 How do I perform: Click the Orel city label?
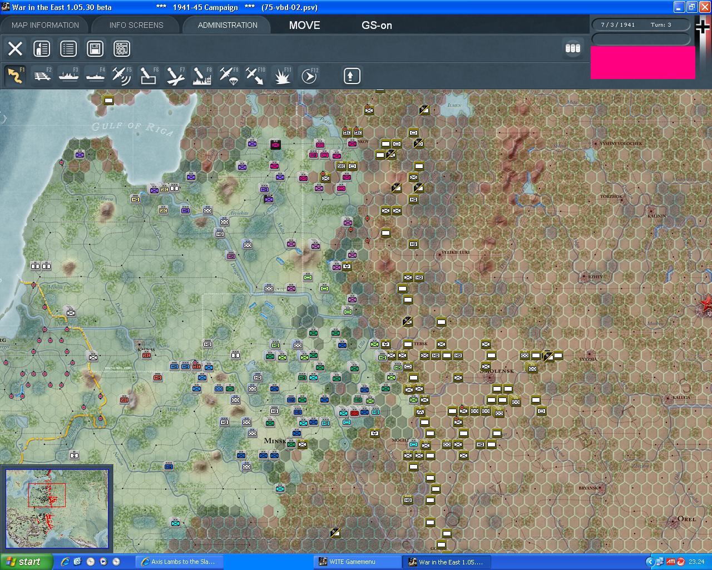686,519
